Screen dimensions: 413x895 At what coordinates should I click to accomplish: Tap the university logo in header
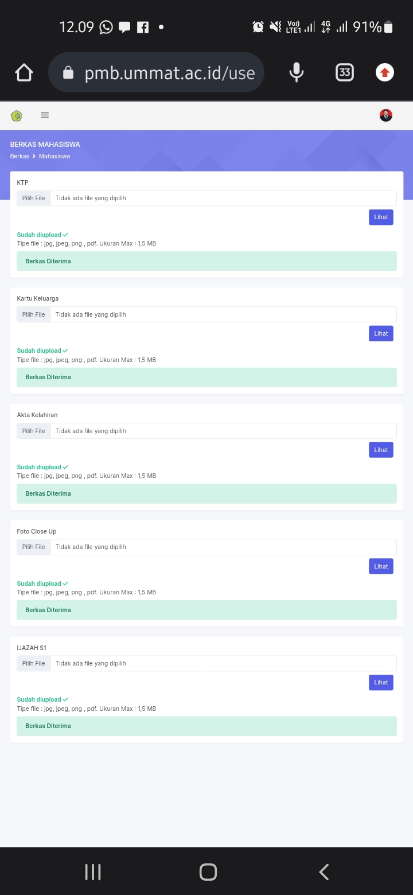(17, 115)
